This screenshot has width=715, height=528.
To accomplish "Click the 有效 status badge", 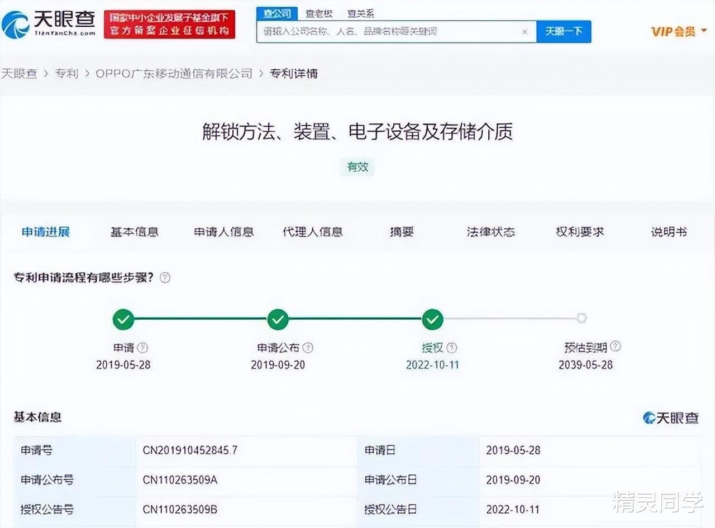I will [357, 167].
